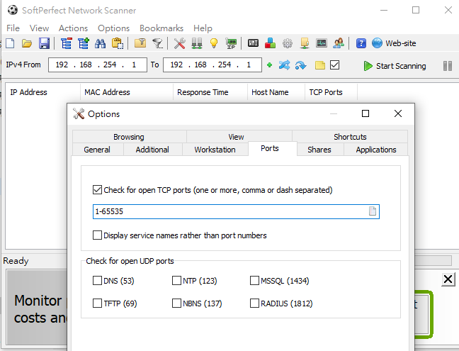Screen dimensions: 459x351
Task: Click the gear toolbar icon
Action: pyautogui.click(x=288, y=43)
